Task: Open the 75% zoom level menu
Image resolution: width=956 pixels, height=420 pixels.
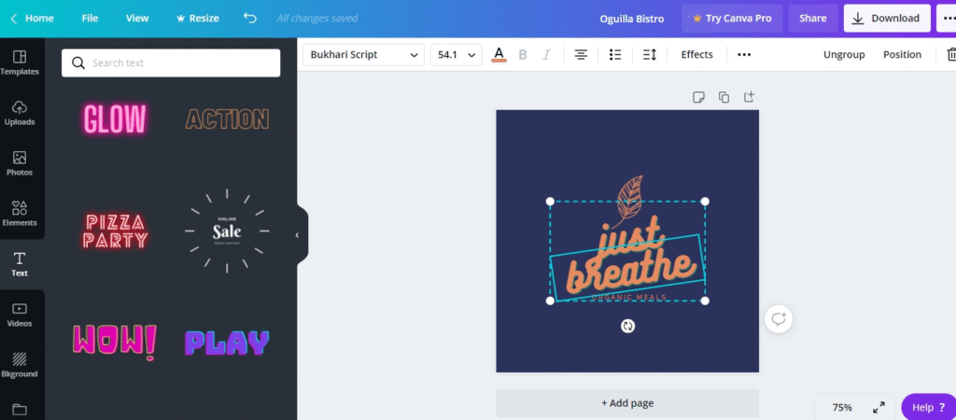Action: (842, 407)
